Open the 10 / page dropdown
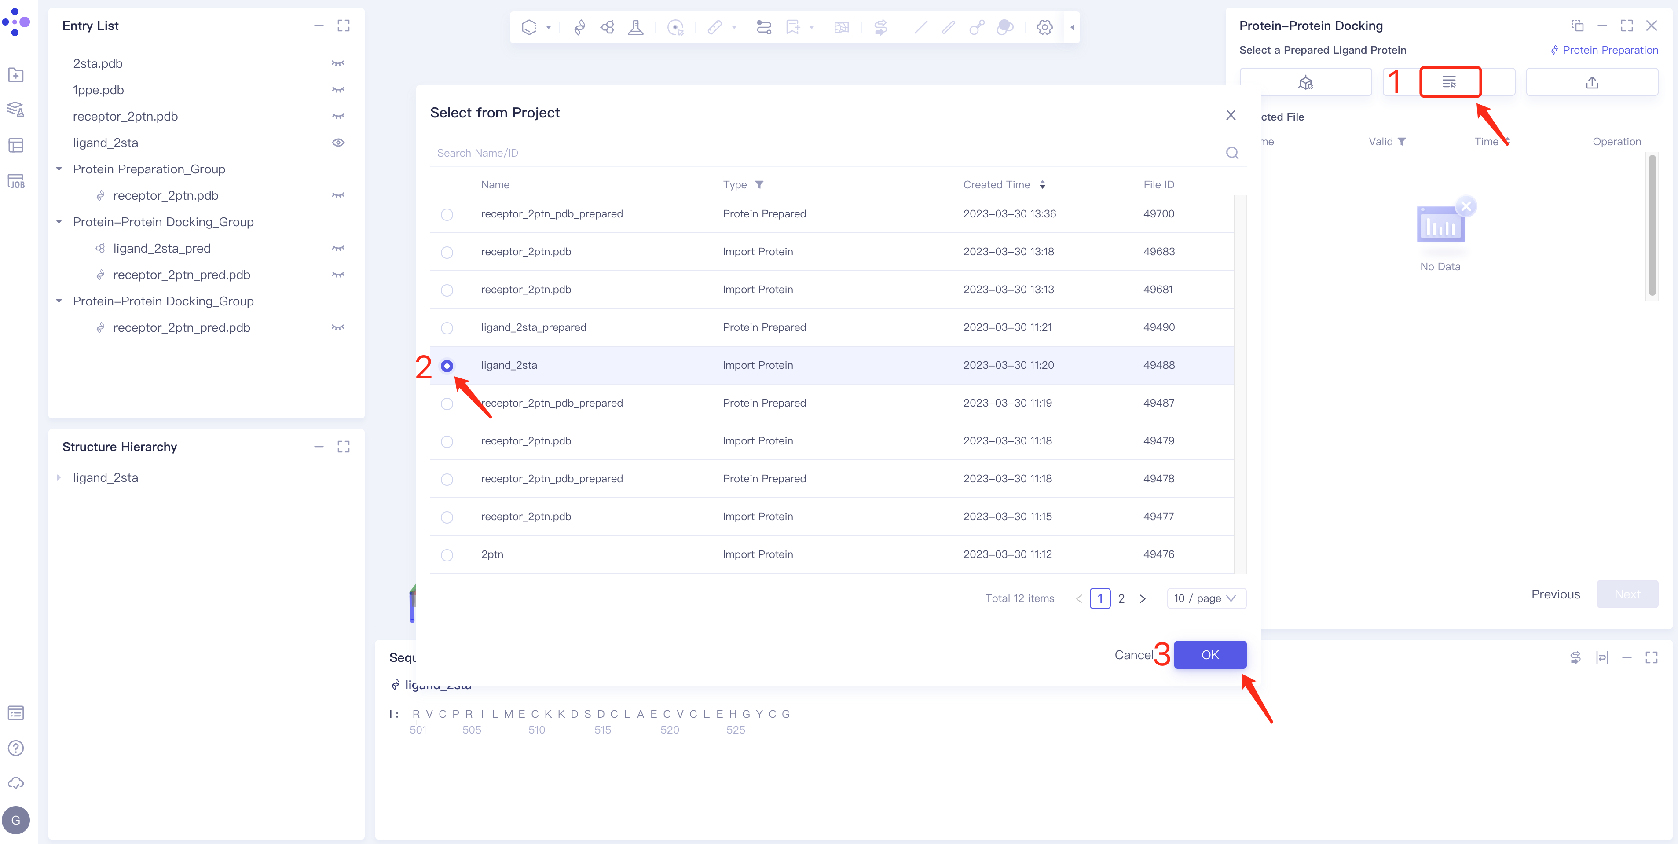Viewport: 1678px width, 844px height. tap(1206, 598)
